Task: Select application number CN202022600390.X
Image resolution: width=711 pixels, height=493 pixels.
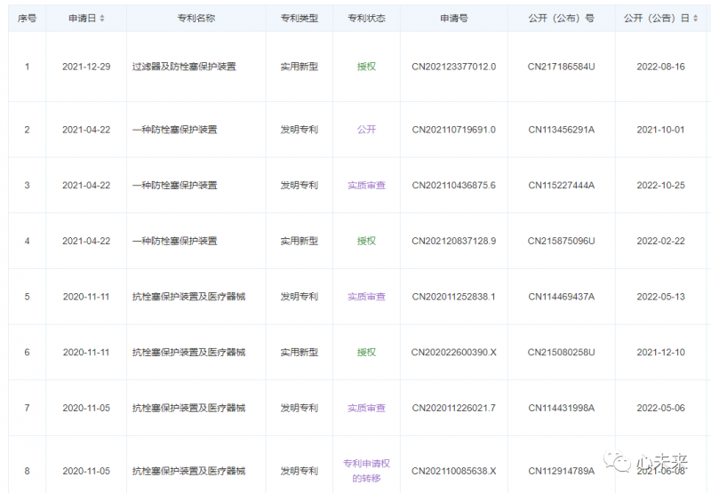Action: coord(453,353)
